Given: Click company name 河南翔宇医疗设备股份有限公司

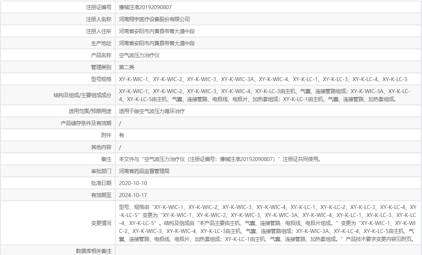Looking at the screenshot, I should pyautogui.click(x=154, y=19).
